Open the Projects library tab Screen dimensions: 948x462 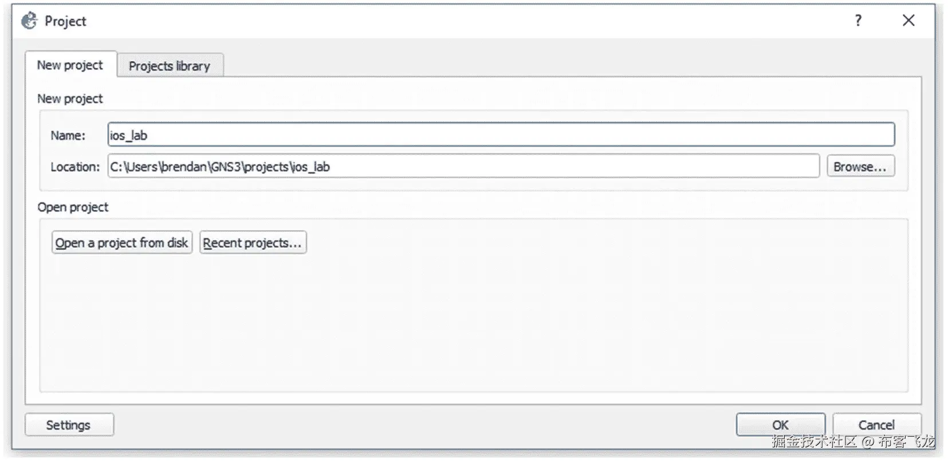point(170,66)
